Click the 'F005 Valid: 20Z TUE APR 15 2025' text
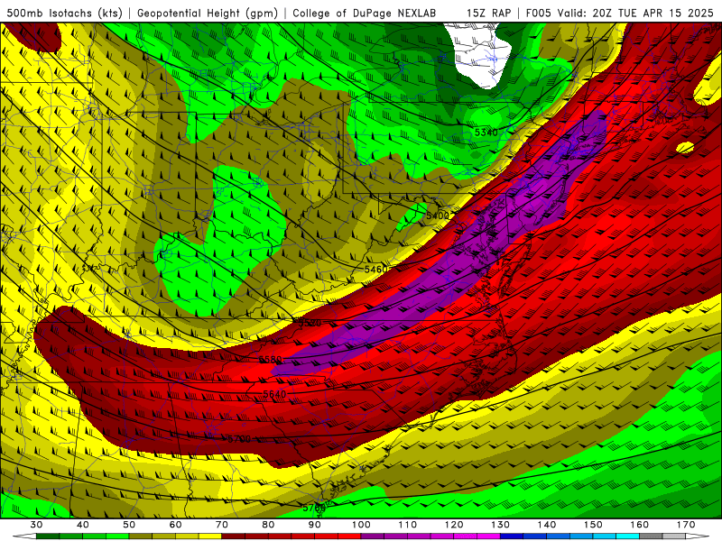 coord(619,14)
